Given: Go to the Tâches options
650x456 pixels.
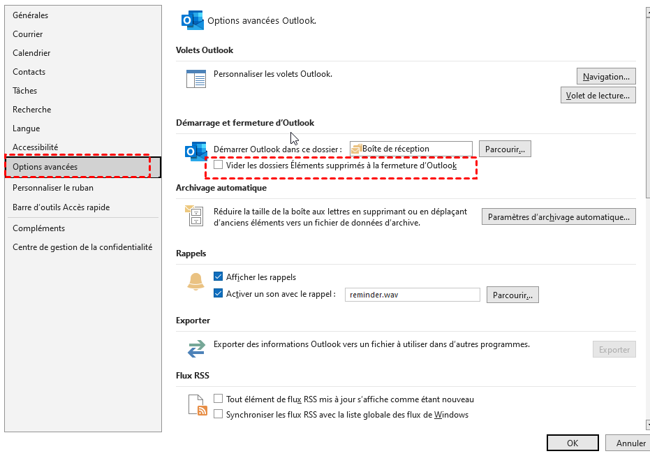Looking at the screenshot, I should 83,90.
